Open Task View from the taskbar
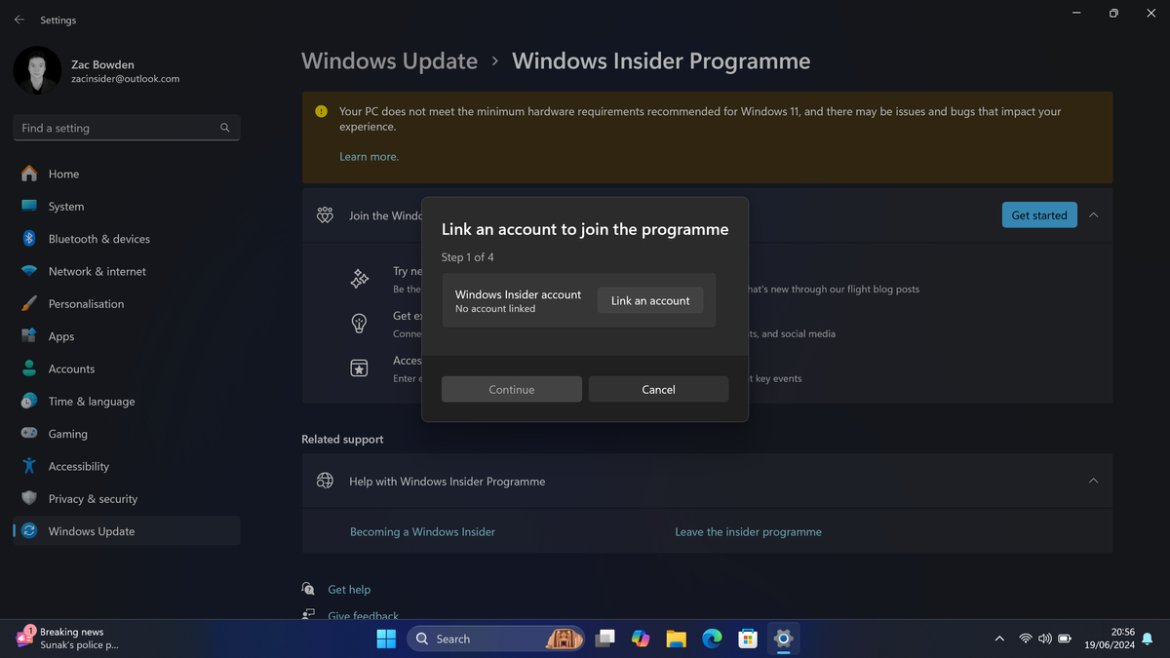The height and width of the screenshot is (658, 1170). pos(604,639)
